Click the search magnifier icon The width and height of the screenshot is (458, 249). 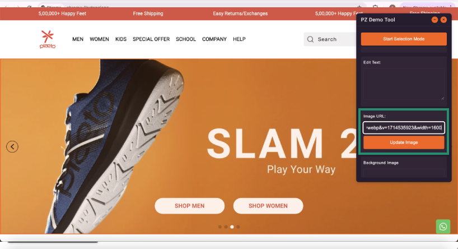click(x=311, y=39)
